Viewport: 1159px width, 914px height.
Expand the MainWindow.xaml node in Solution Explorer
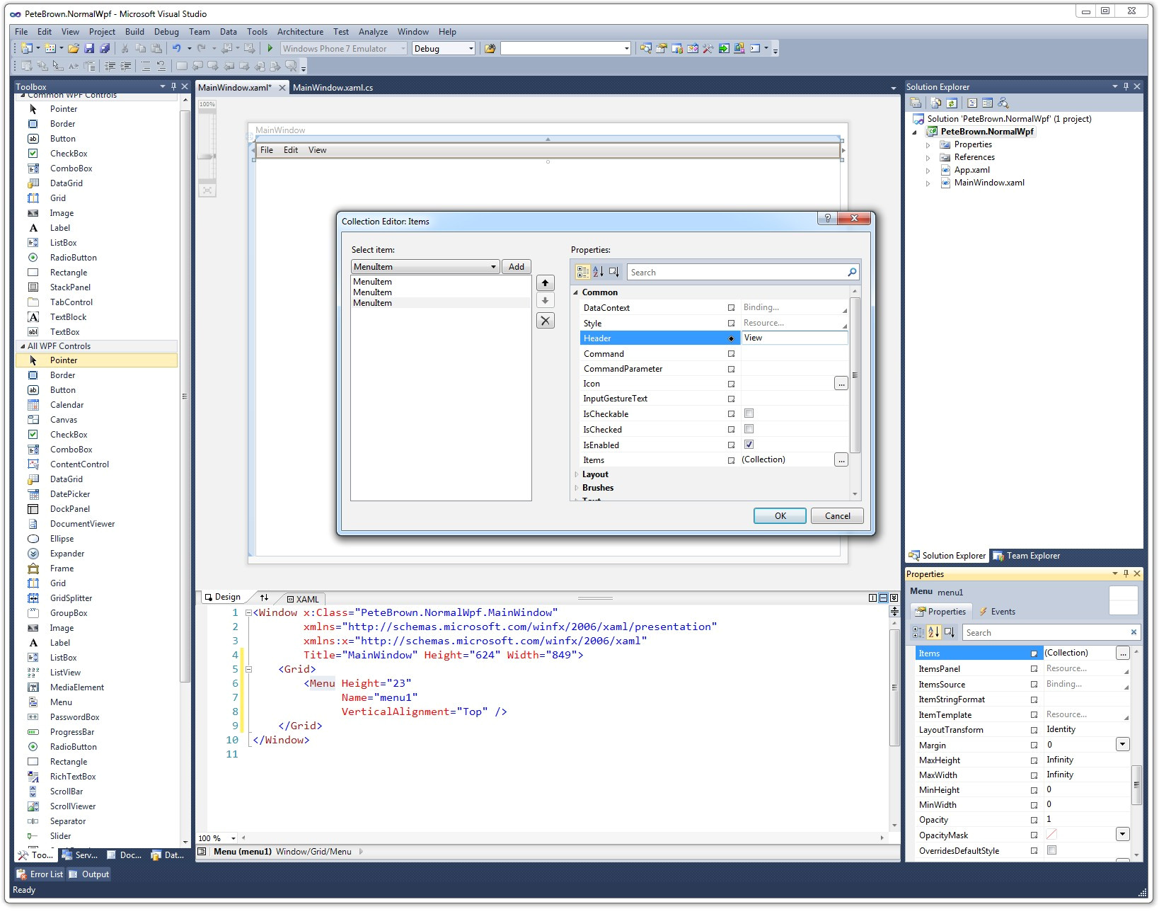coord(928,183)
